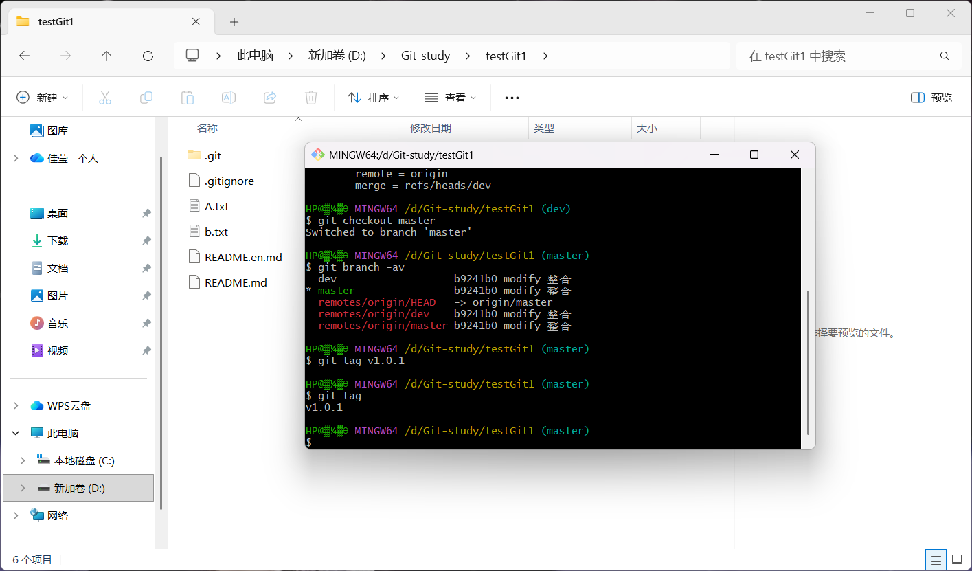972x571 pixels.
Task: Sort files by 大小 column
Action: point(647,128)
